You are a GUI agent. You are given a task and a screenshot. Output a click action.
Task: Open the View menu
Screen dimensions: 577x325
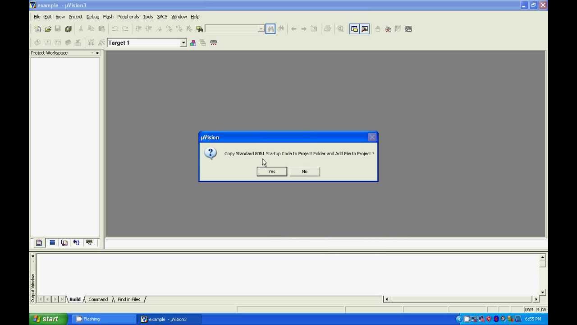tap(60, 17)
